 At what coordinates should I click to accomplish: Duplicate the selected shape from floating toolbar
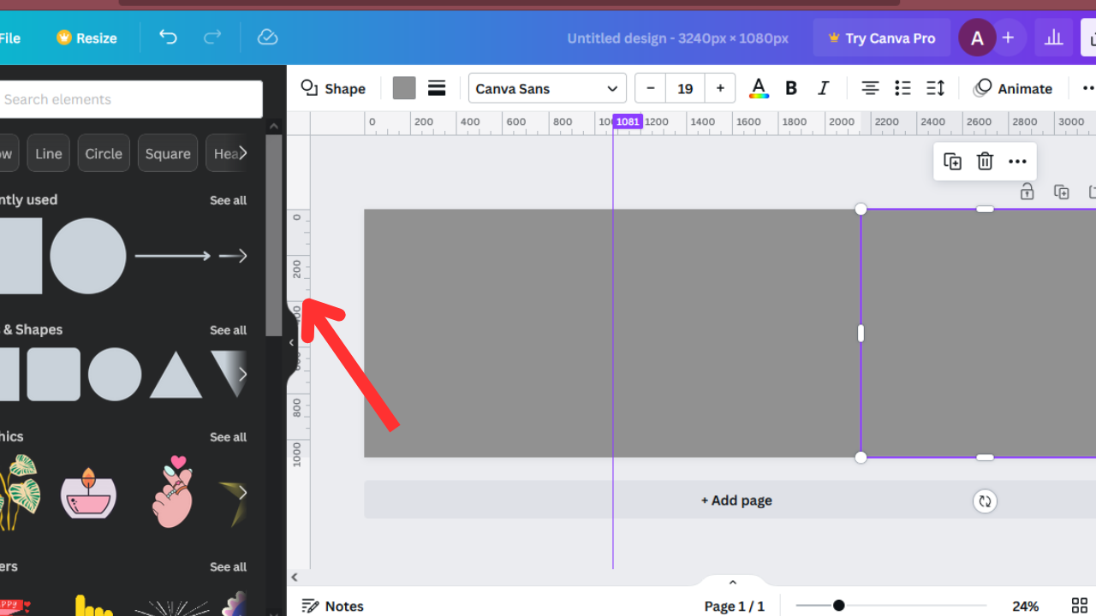pos(952,162)
